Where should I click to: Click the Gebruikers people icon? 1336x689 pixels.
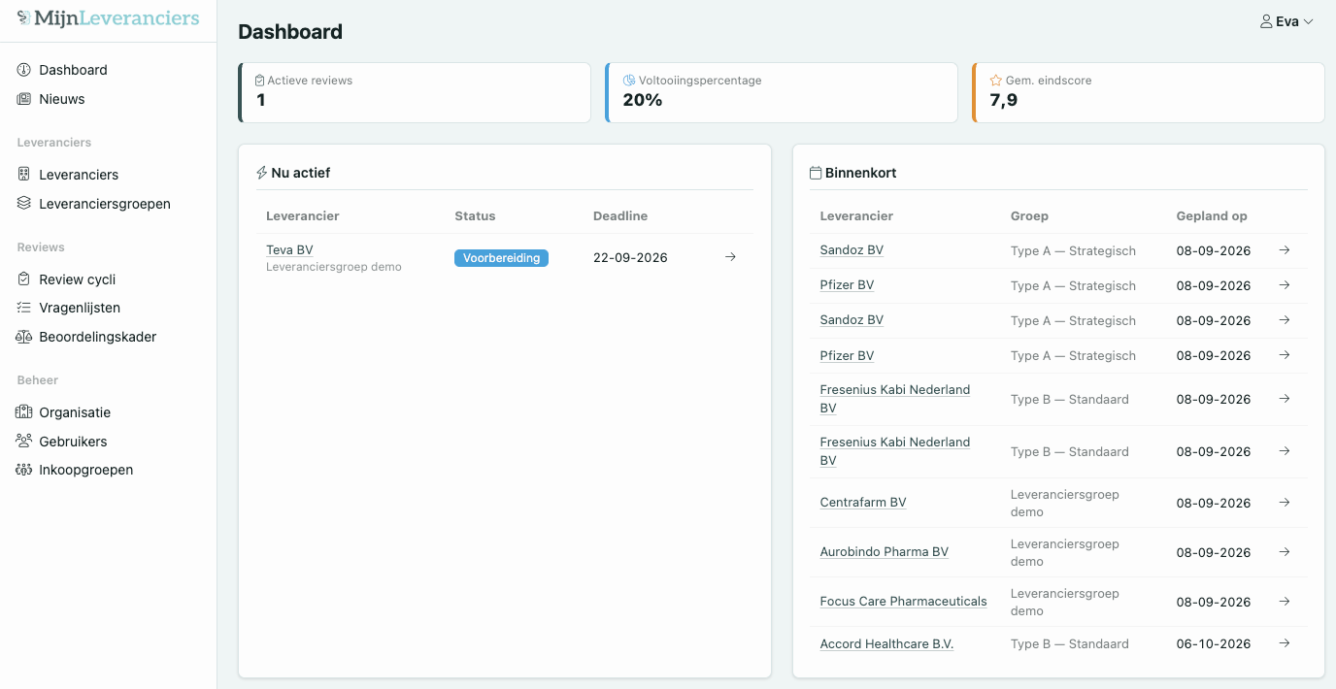point(24,441)
